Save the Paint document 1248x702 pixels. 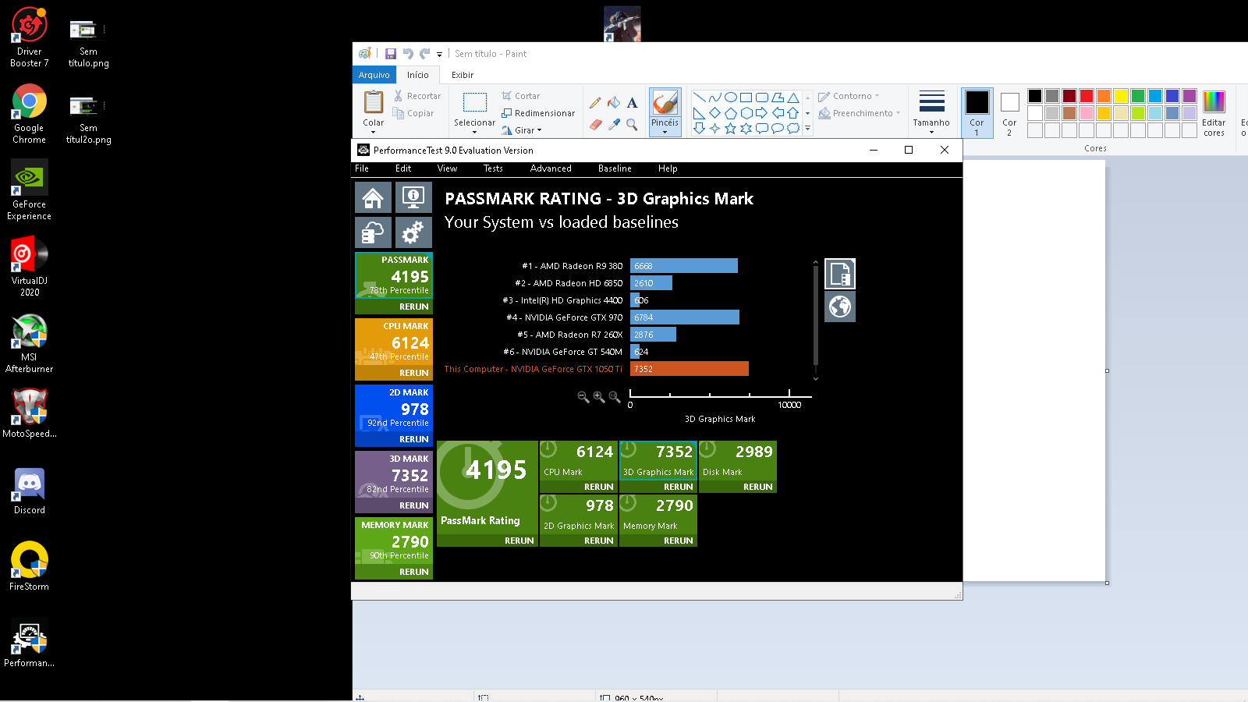click(x=391, y=54)
